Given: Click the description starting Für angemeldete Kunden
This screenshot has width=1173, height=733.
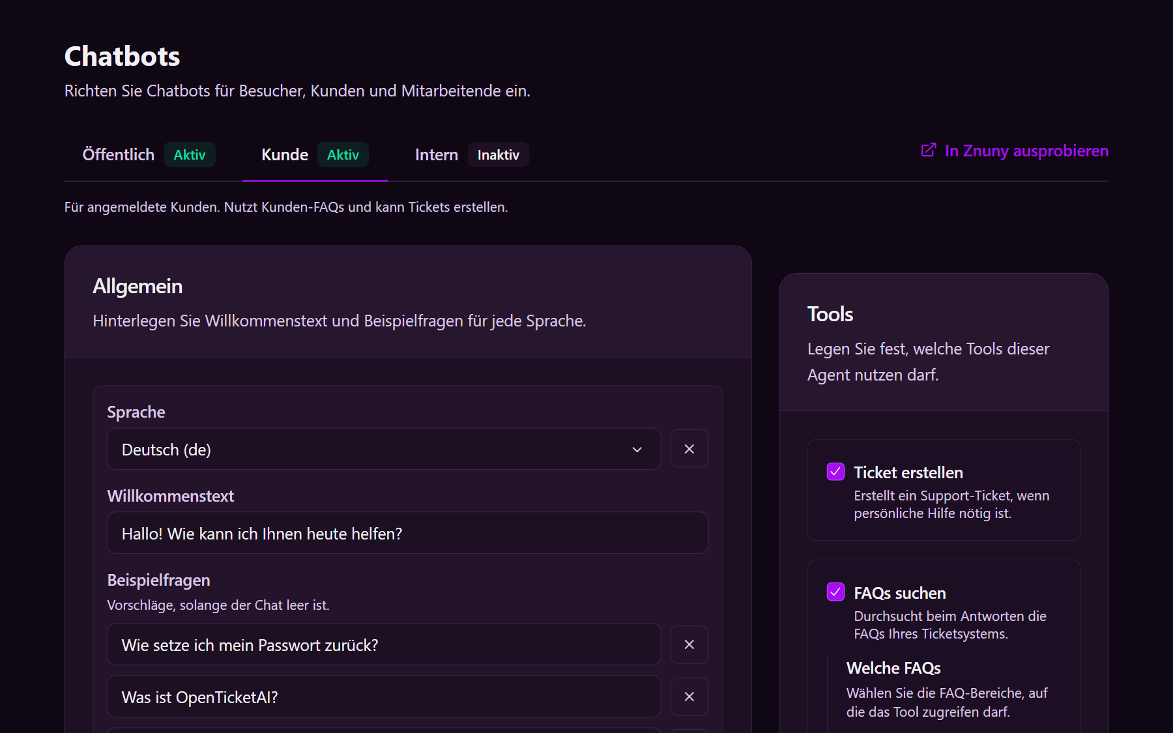Looking at the screenshot, I should pos(286,207).
